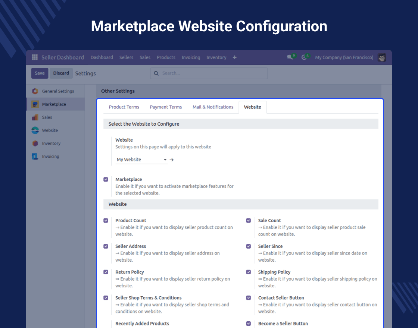Viewport: 418px width, 328px height.
Task: Click the settings Search field
Action: click(209, 73)
